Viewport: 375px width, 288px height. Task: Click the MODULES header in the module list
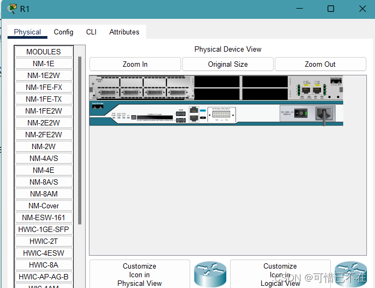[x=44, y=52]
